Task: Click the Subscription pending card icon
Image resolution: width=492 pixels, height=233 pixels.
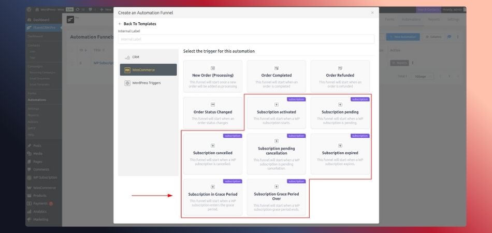Action: click(x=340, y=105)
